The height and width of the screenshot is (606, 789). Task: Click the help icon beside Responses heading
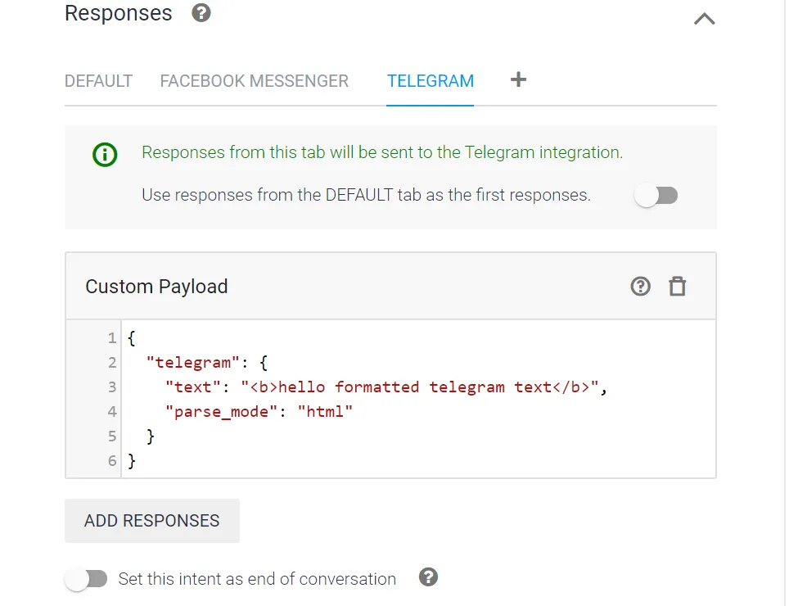[x=201, y=13]
